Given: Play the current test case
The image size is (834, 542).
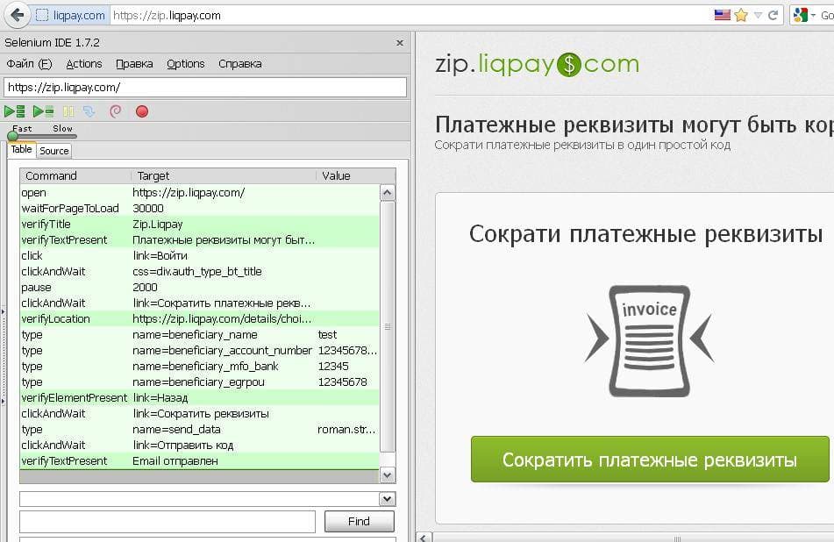Looking at the screenshot, I should 44,111.
